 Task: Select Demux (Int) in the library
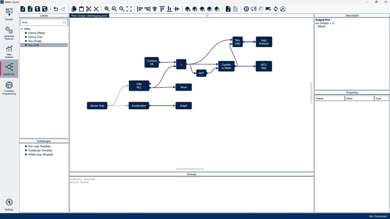[35, 37]
